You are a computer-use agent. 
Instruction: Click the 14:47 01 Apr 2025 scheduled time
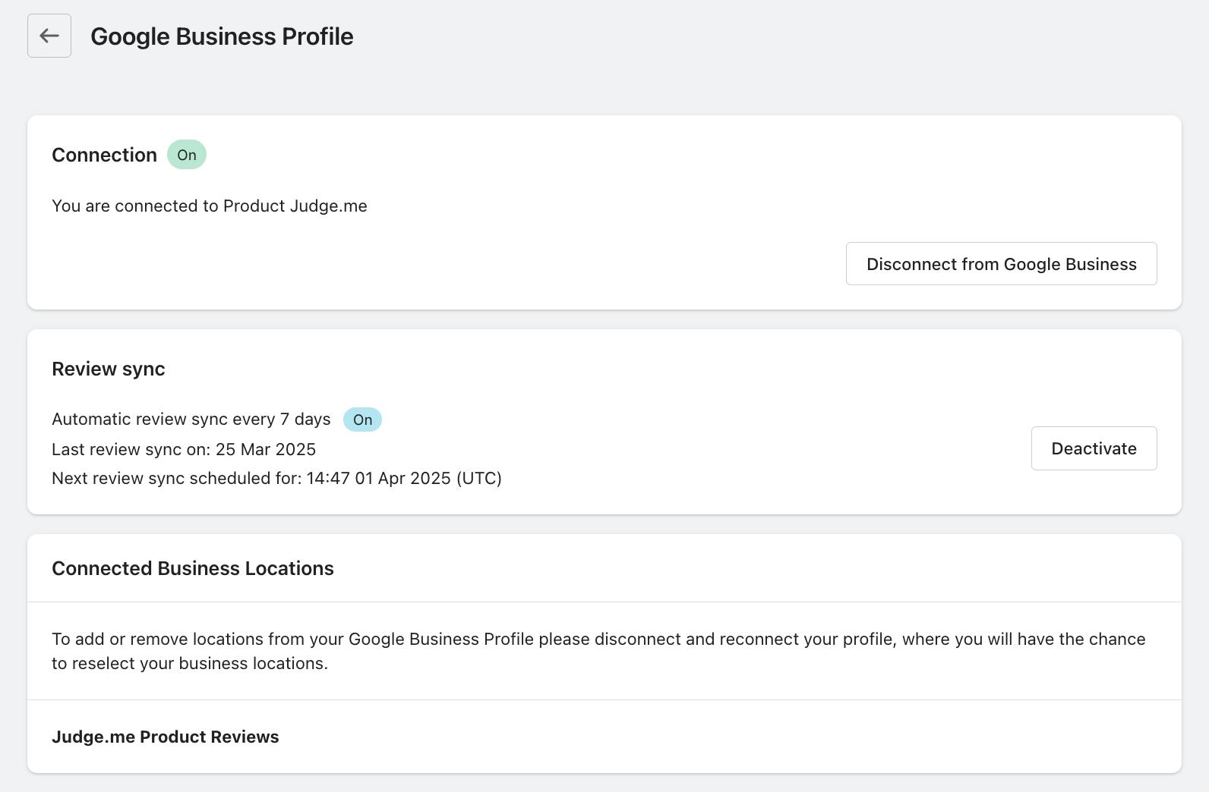pyautogui.click(x=378, y=479)
